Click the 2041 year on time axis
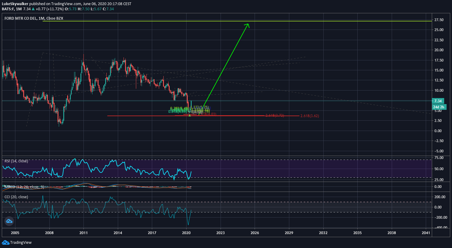 click(426, 233)
